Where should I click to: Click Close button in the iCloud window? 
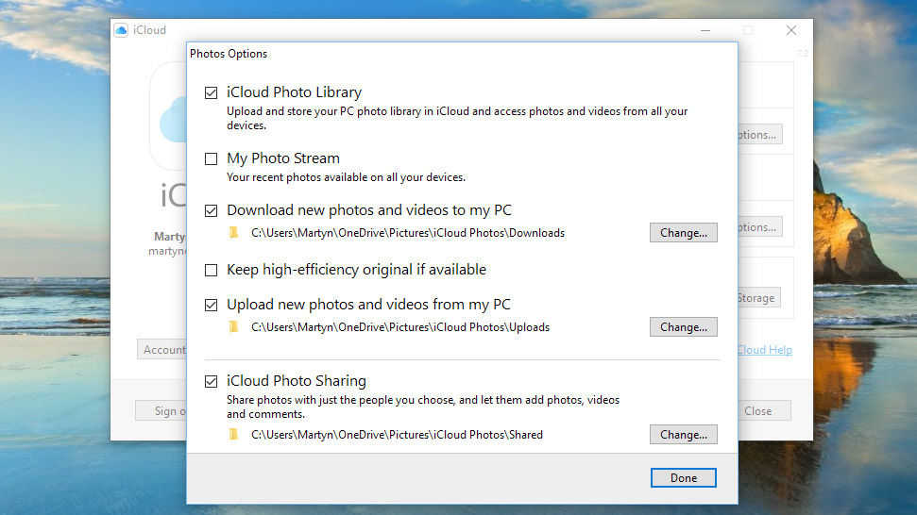[x=764, y=411]
